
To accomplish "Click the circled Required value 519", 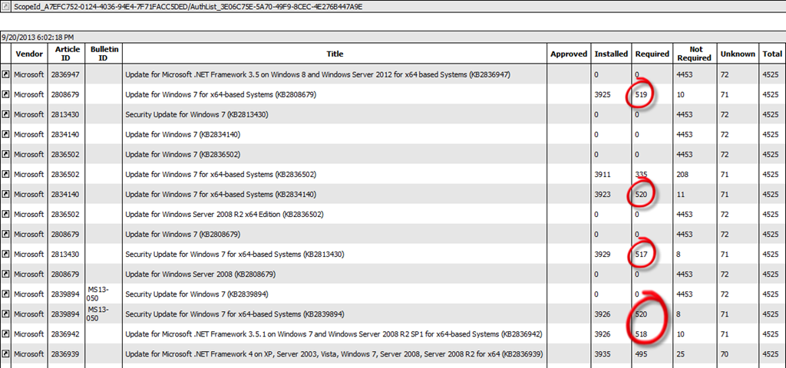I will (643, 94).
